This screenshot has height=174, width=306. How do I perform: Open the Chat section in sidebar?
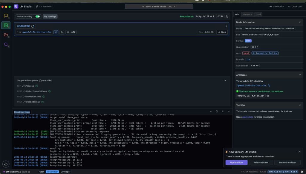point(6,16)
